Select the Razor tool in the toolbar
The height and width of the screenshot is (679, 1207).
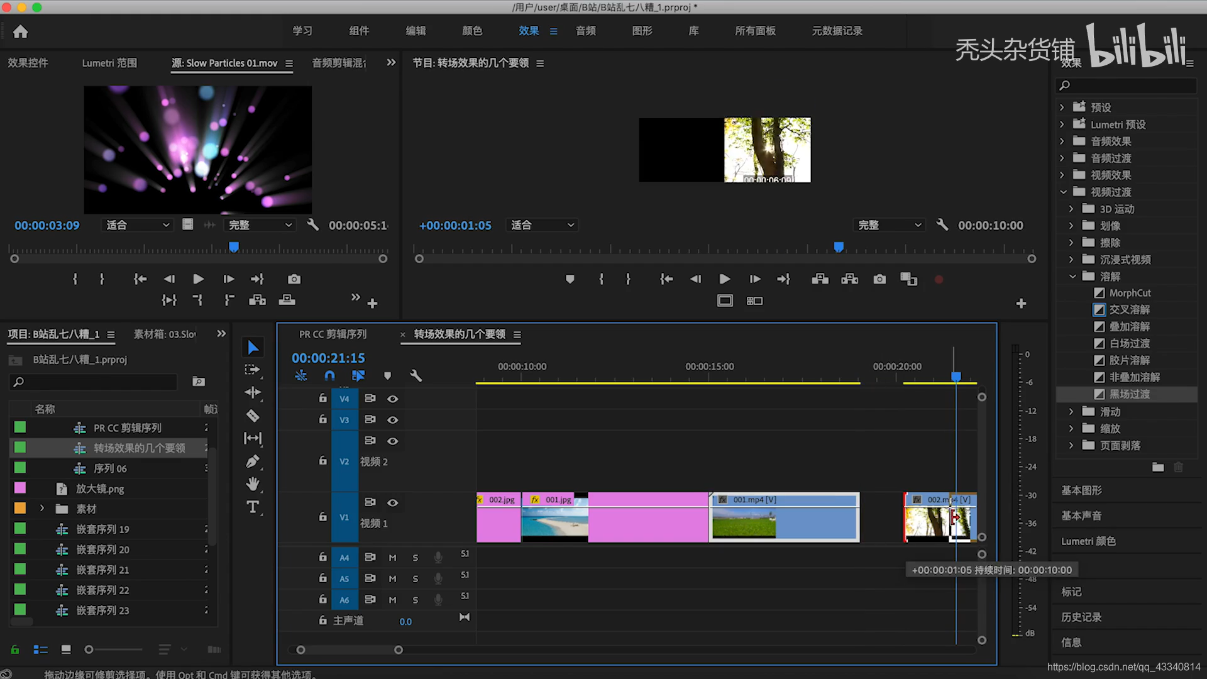coord(253,416)
